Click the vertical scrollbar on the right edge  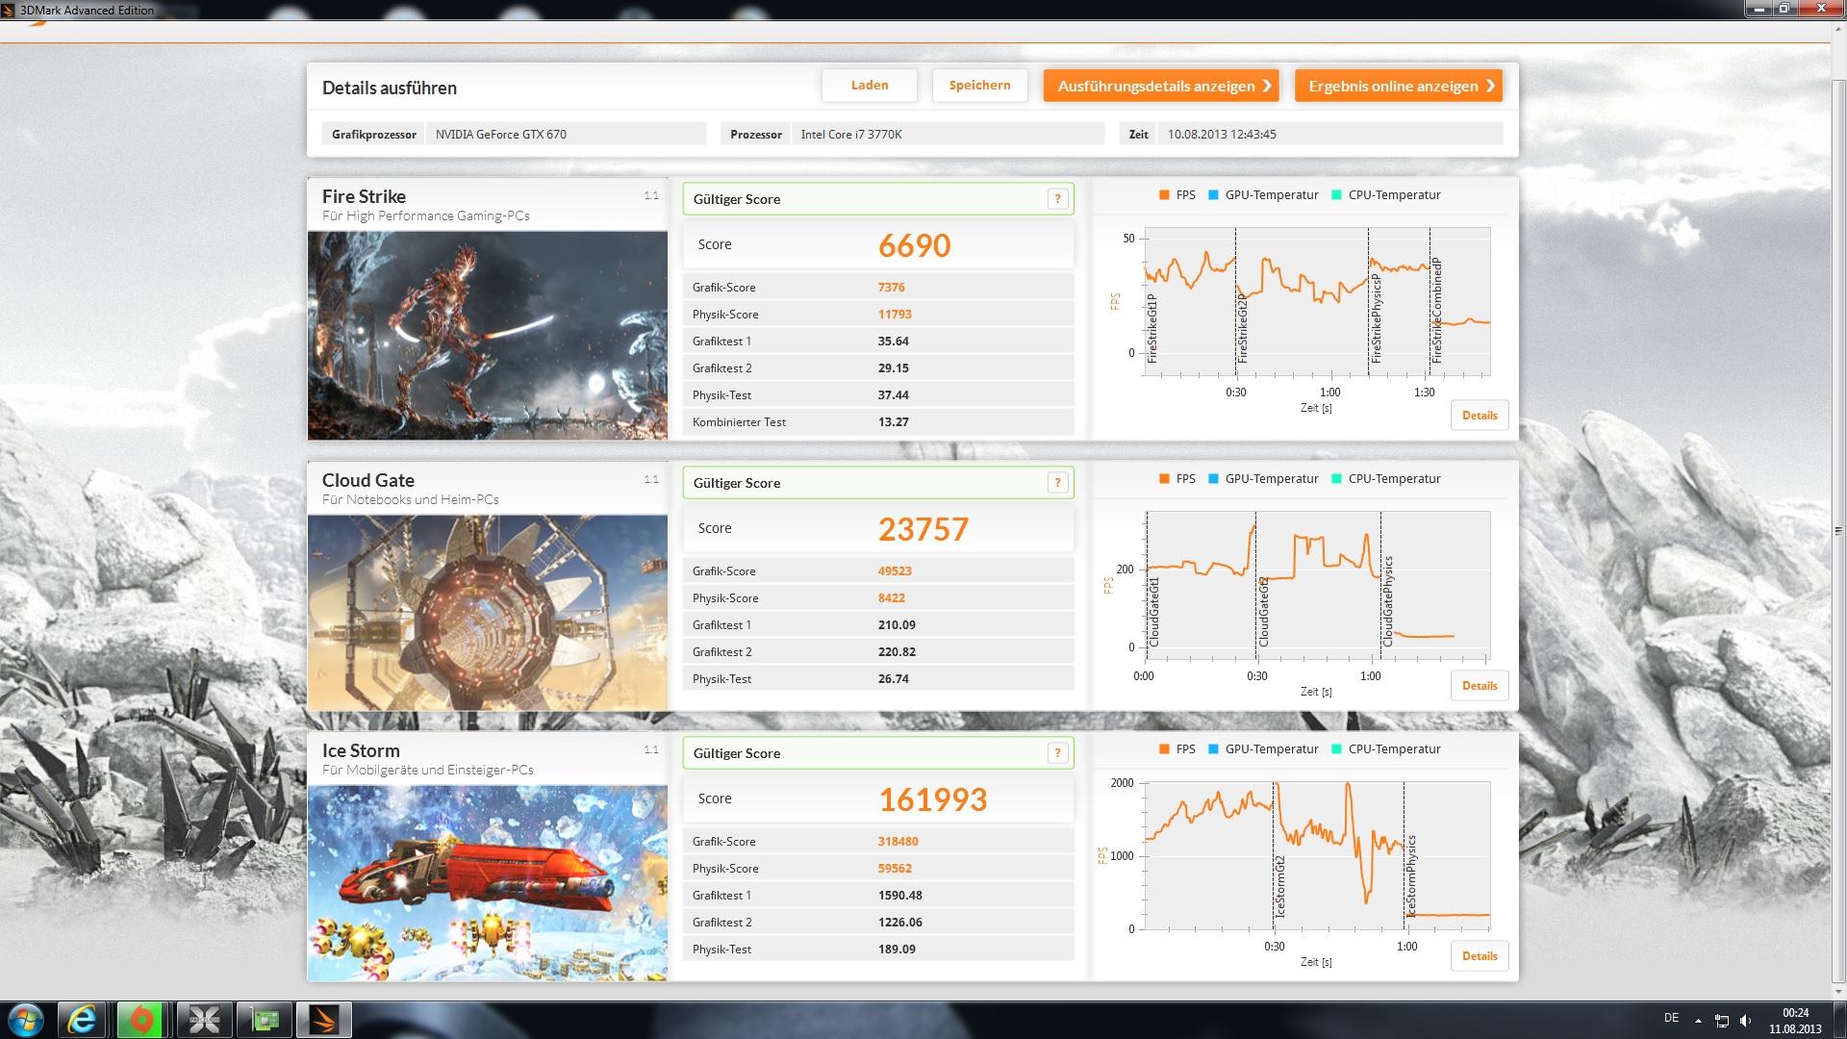(x=1838, y=531)
